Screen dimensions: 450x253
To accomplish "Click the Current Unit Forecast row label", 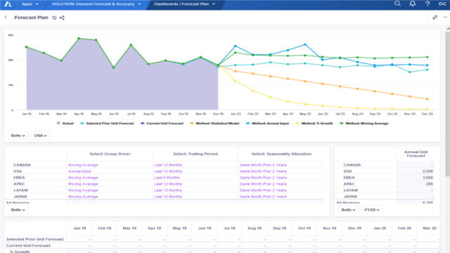I will pos(28,245).
